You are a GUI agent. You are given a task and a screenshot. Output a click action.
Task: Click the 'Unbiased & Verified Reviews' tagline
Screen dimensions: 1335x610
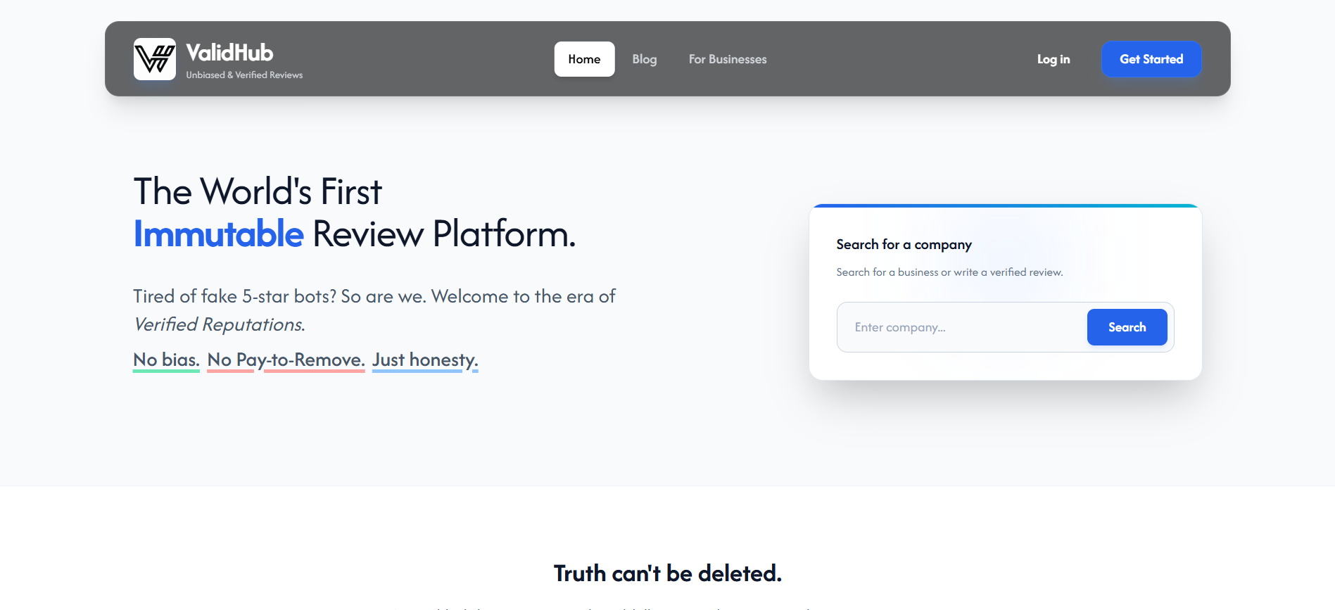click(244, 75)
